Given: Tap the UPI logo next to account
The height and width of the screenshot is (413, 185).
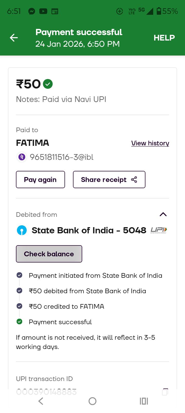Looking at the screenshot, I should 159,230.
